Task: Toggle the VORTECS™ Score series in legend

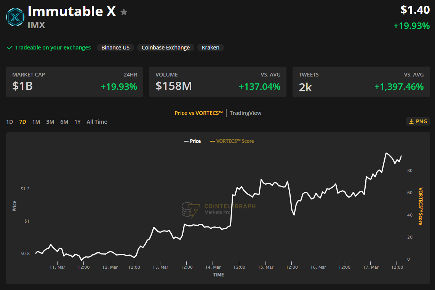Action: [232, 141]
